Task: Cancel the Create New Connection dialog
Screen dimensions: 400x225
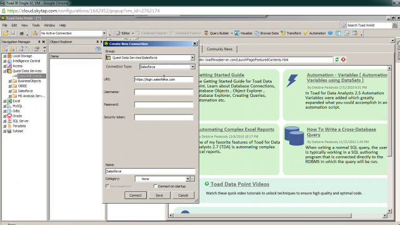Action: pos(183,195)
